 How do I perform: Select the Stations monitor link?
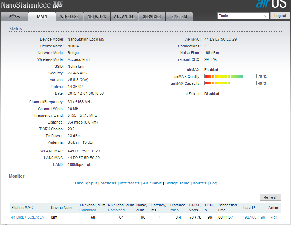(108, 183)
